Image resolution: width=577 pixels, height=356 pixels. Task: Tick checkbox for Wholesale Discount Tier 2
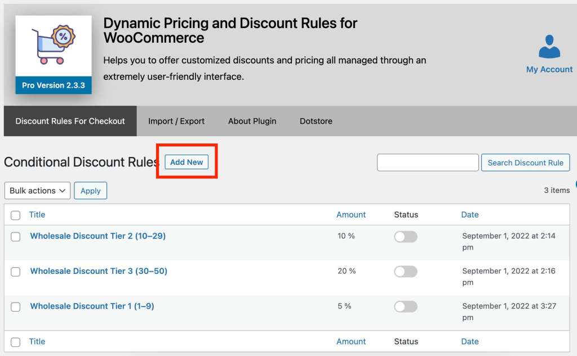coord(15,237)
